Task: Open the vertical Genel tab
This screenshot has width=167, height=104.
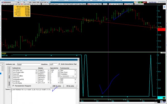Action: (x=9, y=84)
